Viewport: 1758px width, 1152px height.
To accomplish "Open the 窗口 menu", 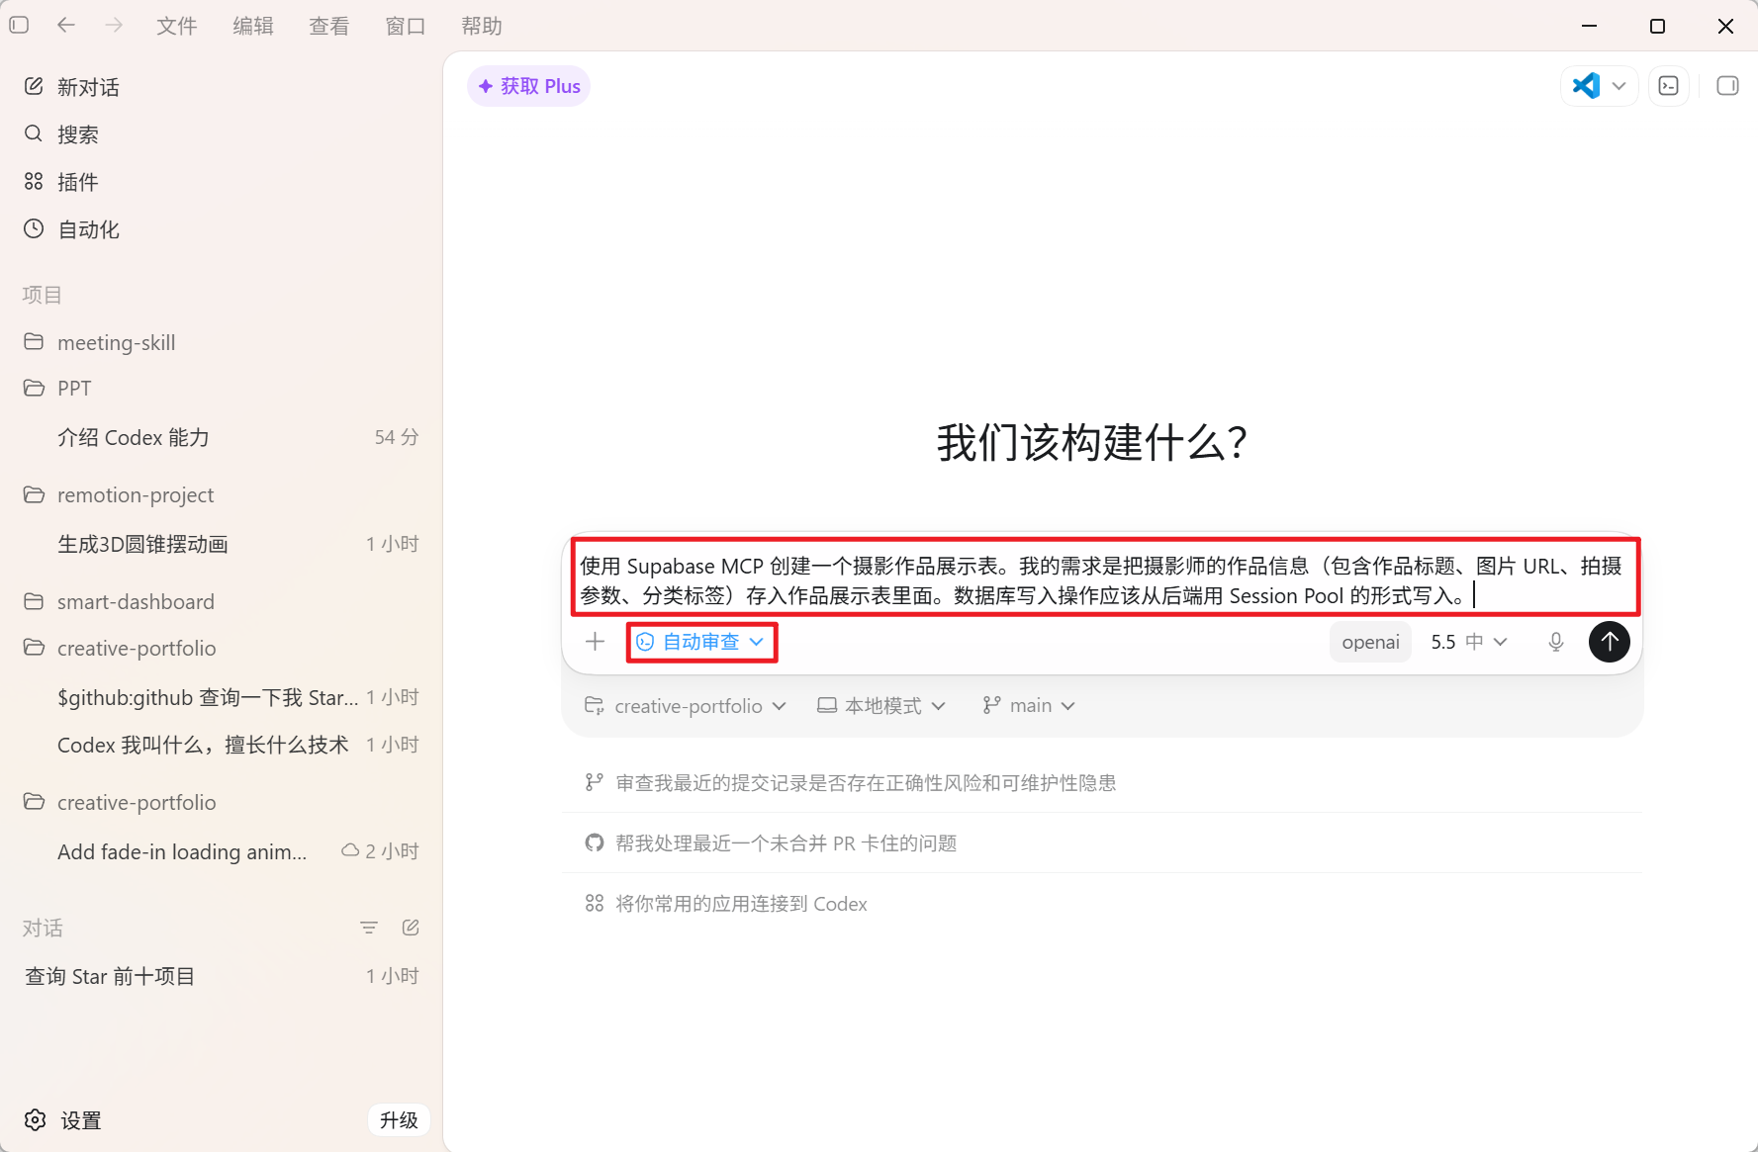I will coord(406,26).
